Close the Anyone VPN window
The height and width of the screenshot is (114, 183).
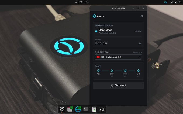pyautogui.click(x=143, y=8)
